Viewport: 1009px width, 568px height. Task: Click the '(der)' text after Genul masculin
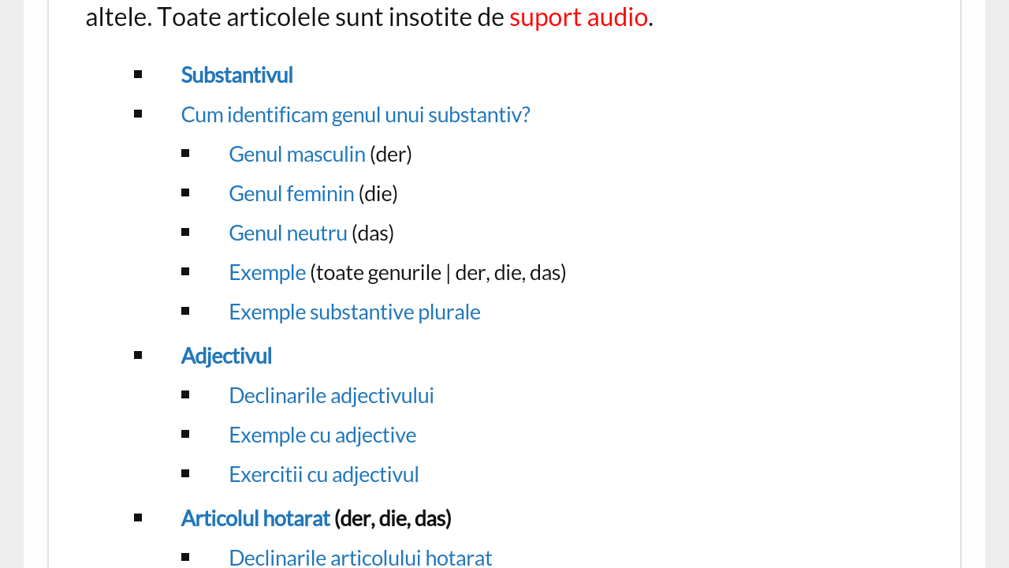point(391,154)
